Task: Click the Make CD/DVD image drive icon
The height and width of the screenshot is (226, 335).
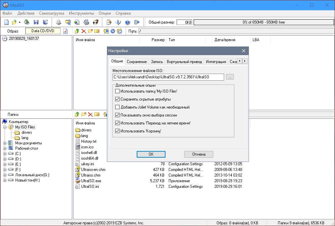Action: (x=59, y=22)
